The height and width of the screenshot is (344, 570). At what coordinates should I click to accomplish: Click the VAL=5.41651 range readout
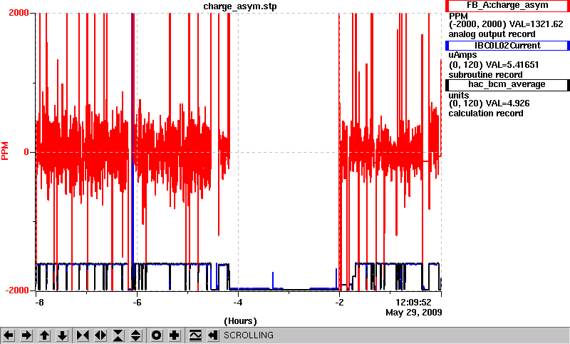pos(494,65)
